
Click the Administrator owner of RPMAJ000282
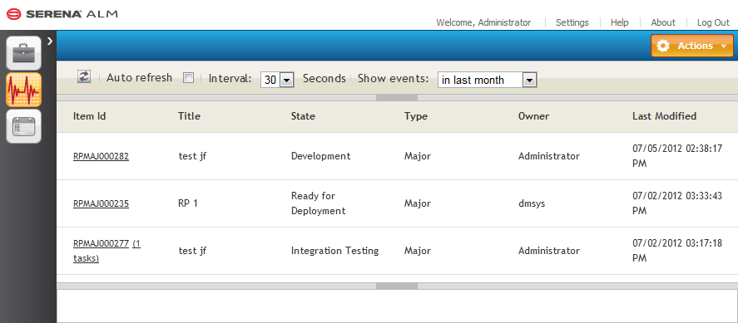tap(549, 156)
